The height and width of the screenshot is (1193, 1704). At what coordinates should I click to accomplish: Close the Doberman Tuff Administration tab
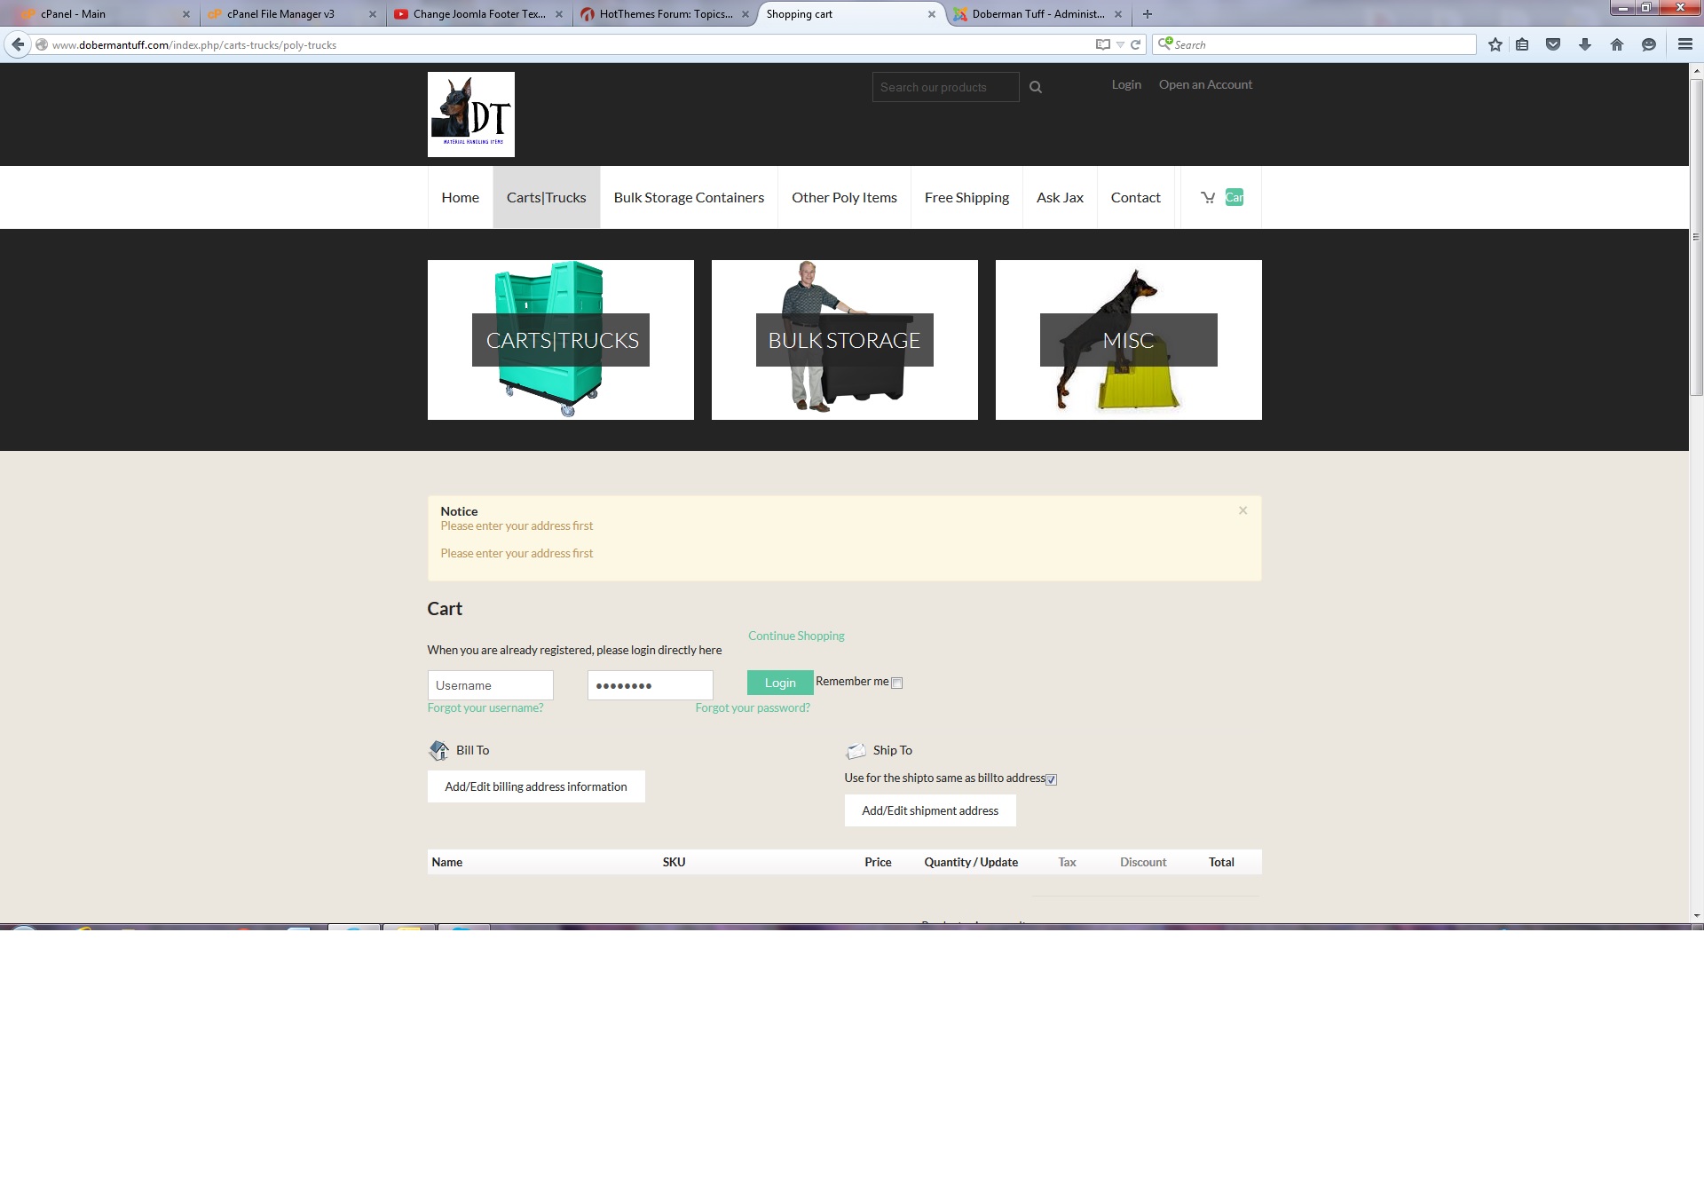[1118, 14]
